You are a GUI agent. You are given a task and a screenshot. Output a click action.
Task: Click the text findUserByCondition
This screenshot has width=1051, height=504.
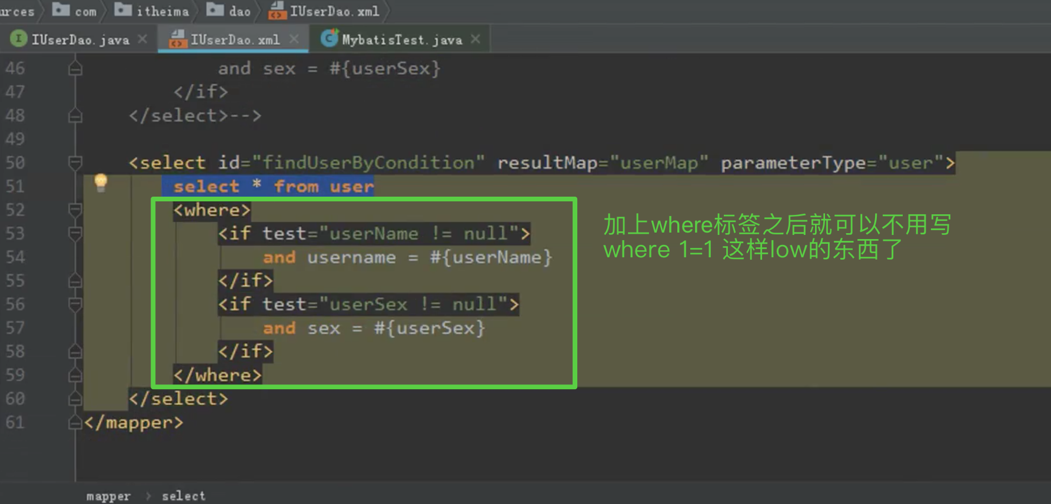pos(368,163)
